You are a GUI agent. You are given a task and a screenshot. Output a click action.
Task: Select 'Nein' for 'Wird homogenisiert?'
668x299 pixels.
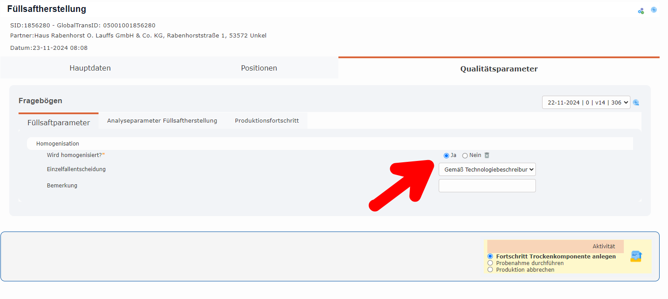coord(465,155)
